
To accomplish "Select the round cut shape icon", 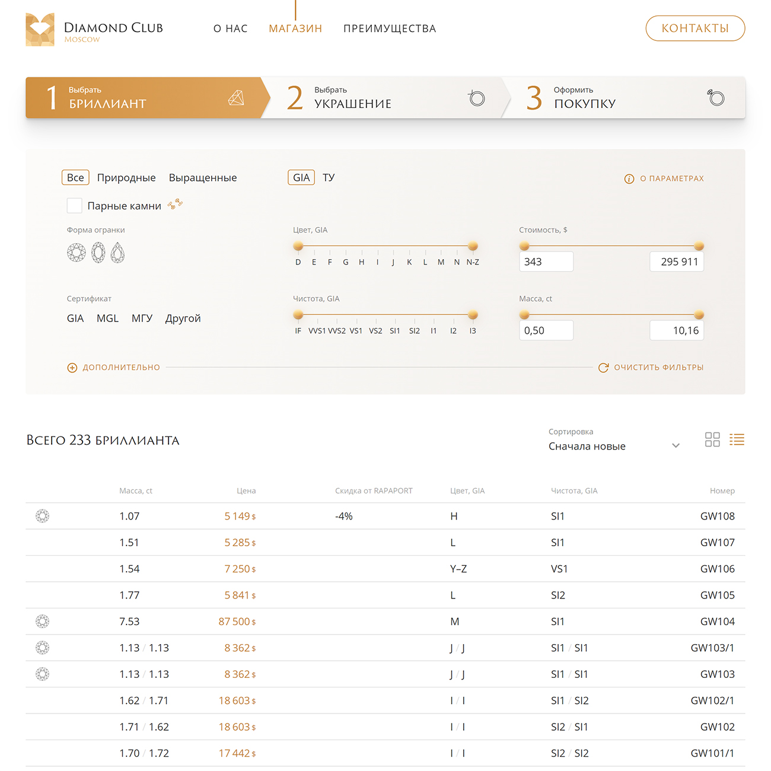I will 76,253.
